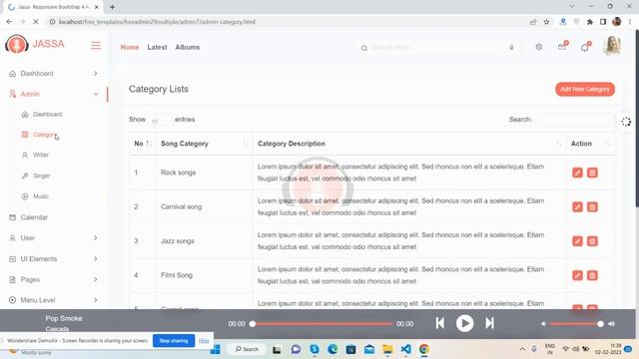
Task: Edit the Jazz songs category
Action: [x=577, y=241]
